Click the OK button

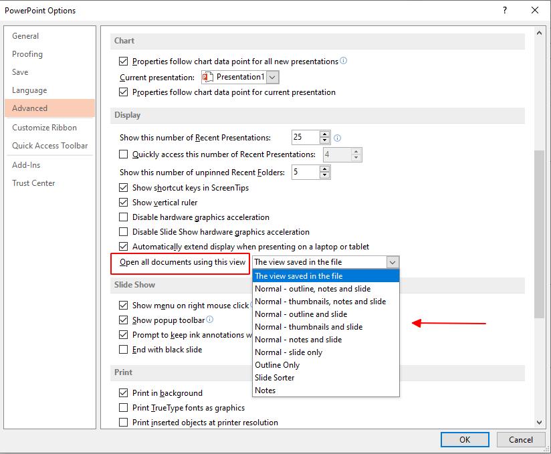(x=464, y=439)
